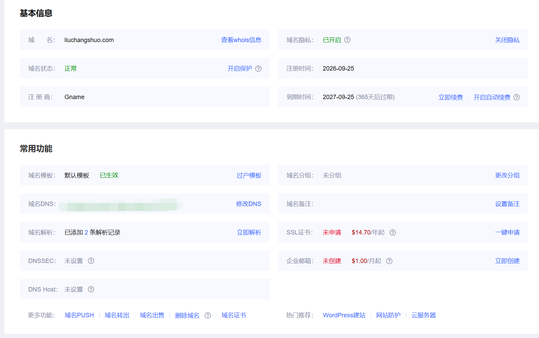The image size is (539, 338).
Task: Click 一键申请 for SSL证书
Action: pos(507,232)
